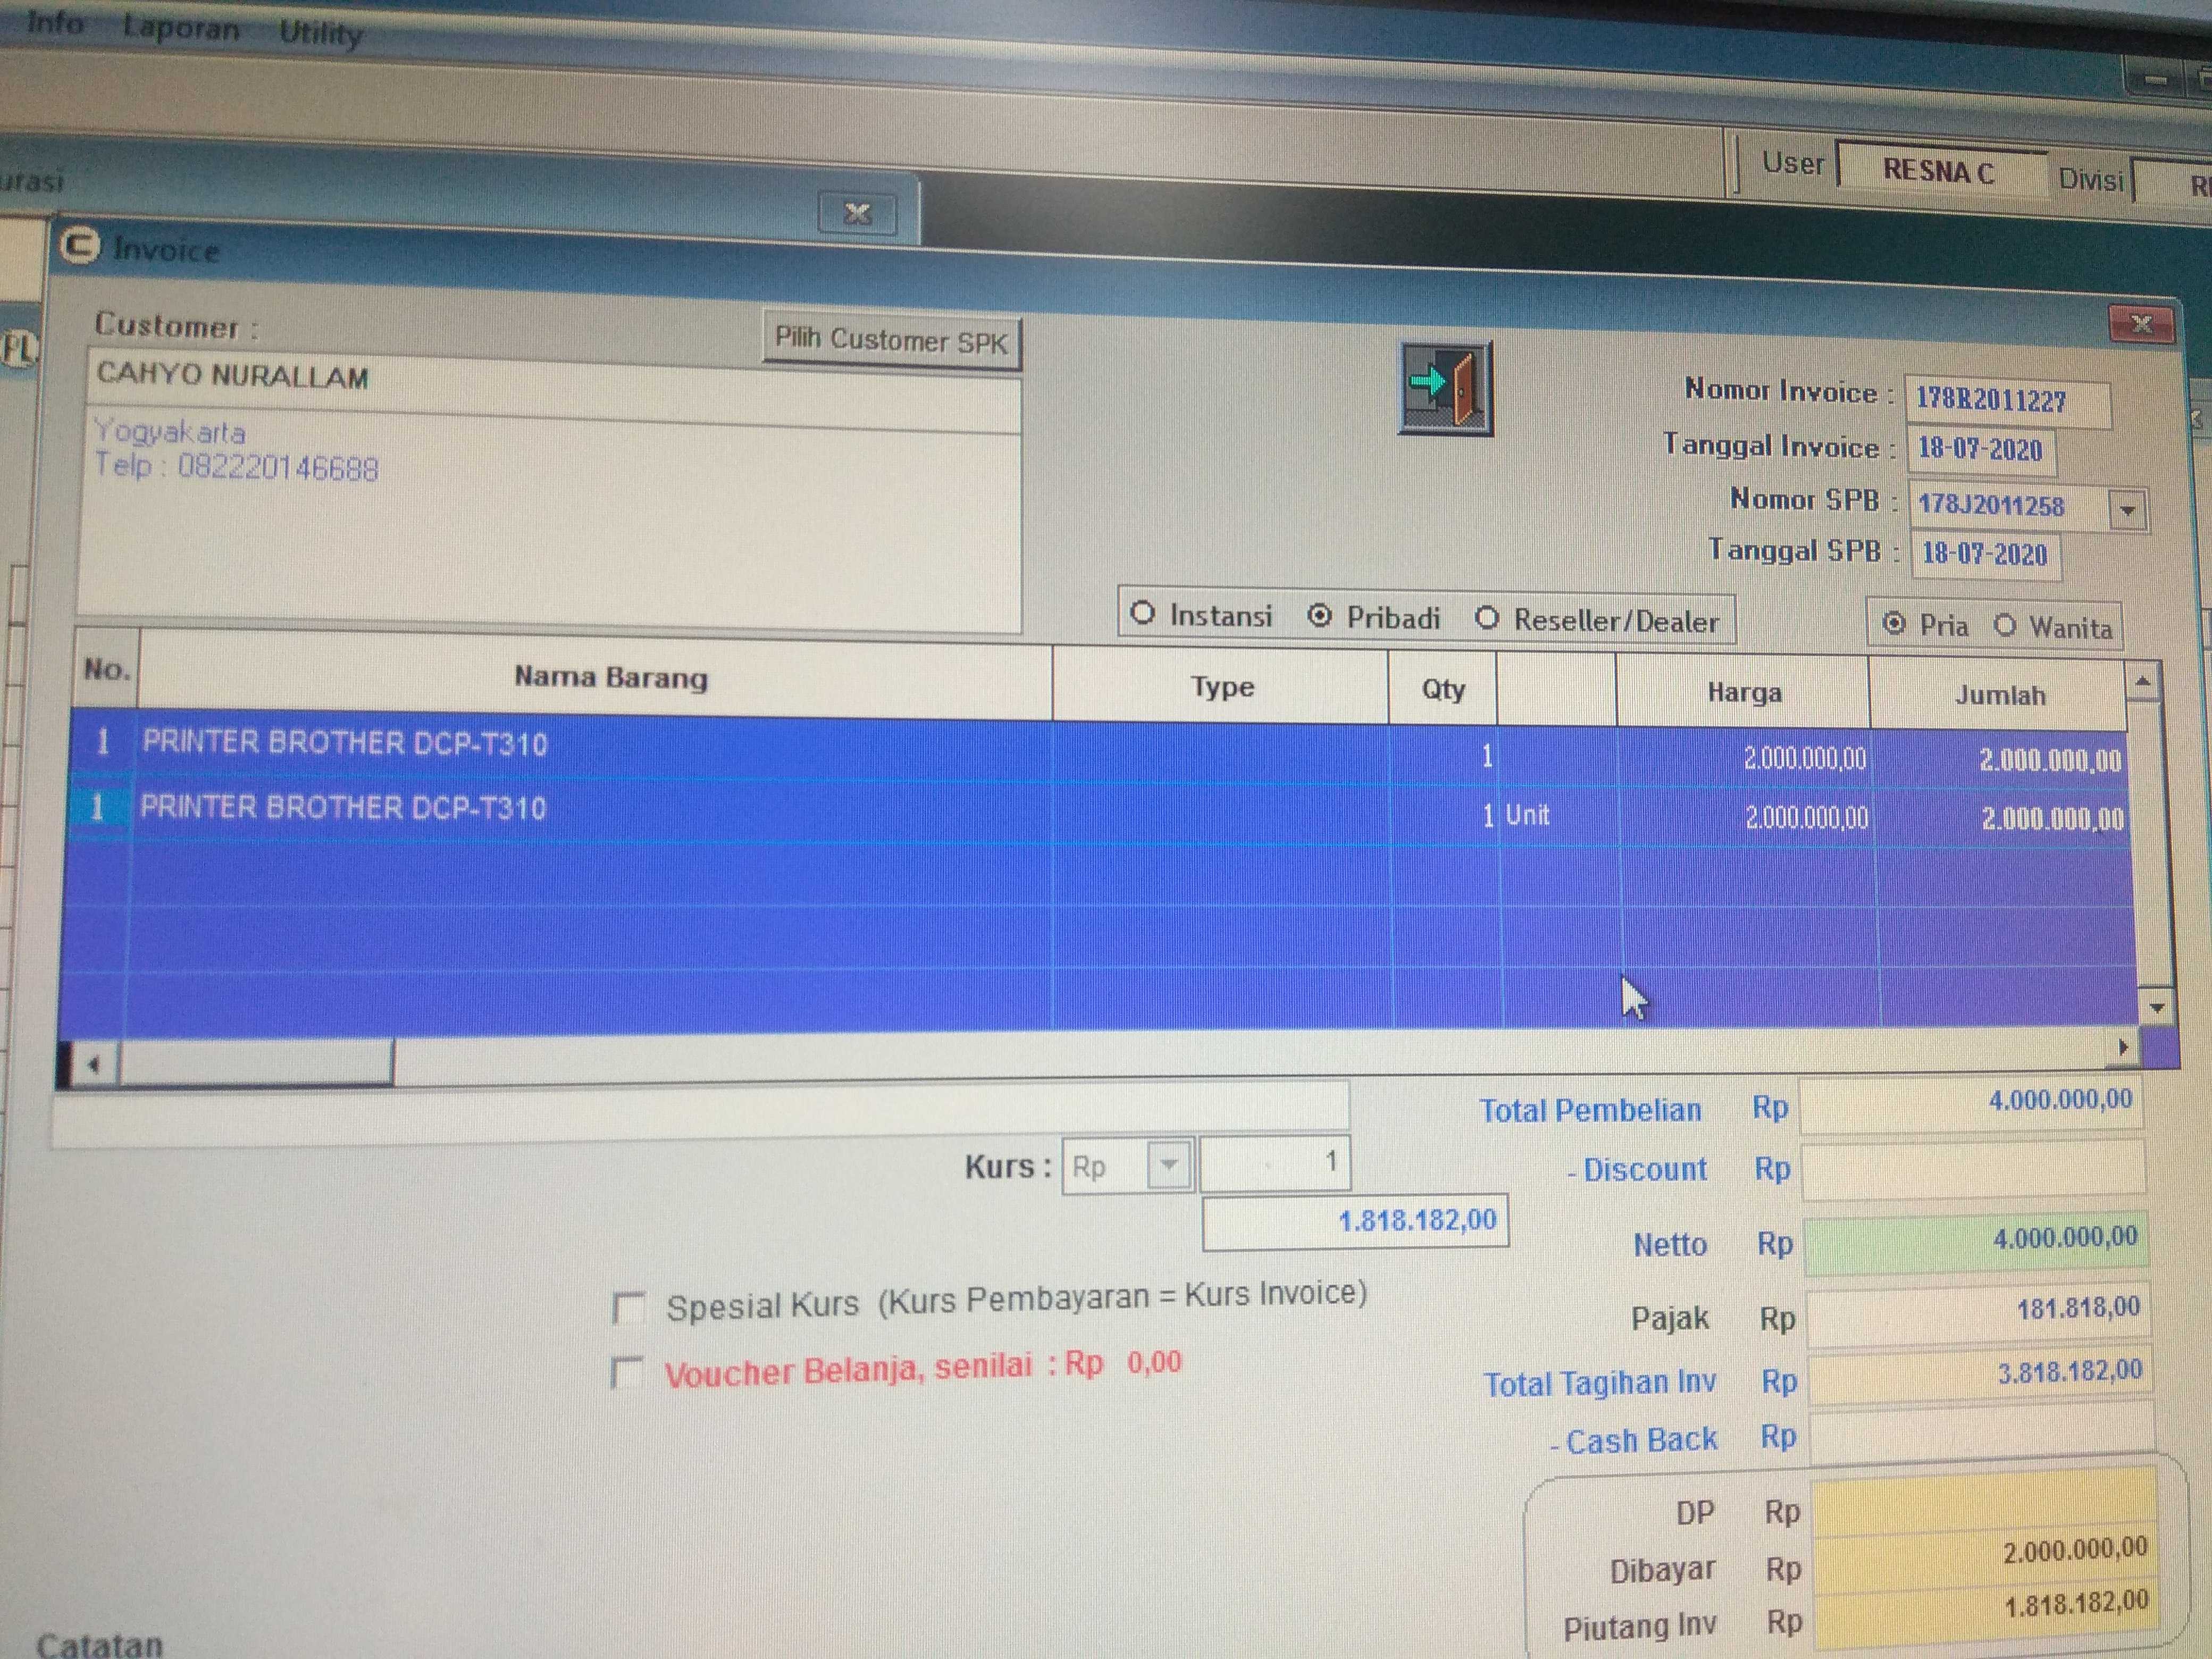Viewport: 2212px width, 1659px height.
Task: Expand the Nomor SPB dropdown
Action: pyautogui.click(x=2127, y=510)
